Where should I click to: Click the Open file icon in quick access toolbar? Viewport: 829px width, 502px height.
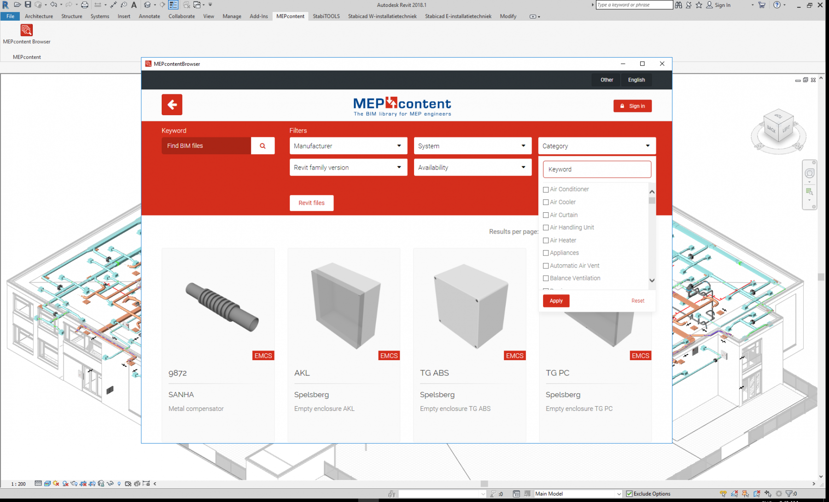pyautogui.click(x=17, y=5)
